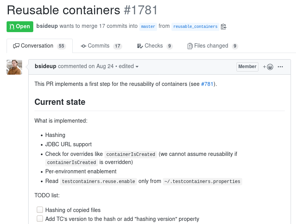Image resolution: width=296 pixels, height=224 pixels.
Task: Open the reusable_containers branch link
Action: (x=195, y=27)
